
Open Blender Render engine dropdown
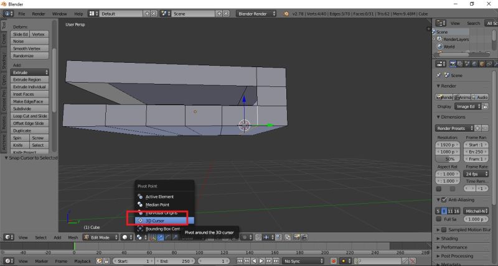[x=256, y=14]
